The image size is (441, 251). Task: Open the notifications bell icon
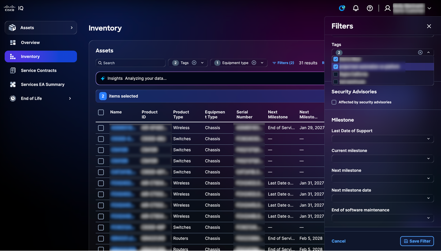356,8
